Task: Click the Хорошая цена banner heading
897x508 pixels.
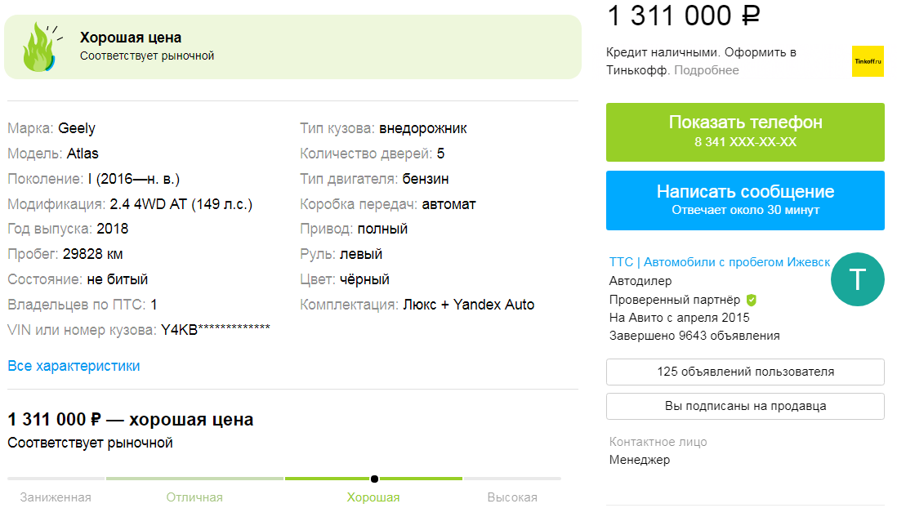Action: (x=131, y=38)
